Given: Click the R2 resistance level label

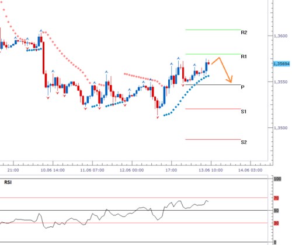Looking at the screenshot, I should point(244,33).
